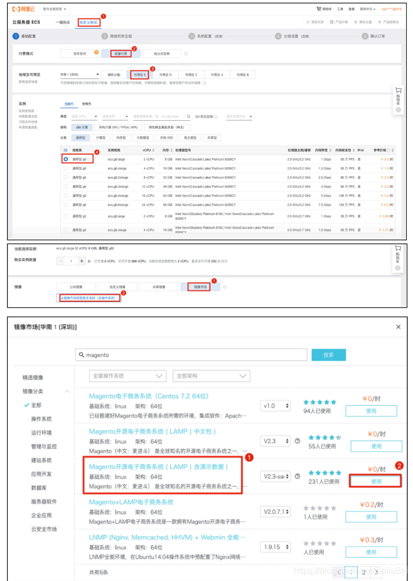Click the 搜索规格名称 instance search field
Viewport: 413px width, 581px height.
162,116
